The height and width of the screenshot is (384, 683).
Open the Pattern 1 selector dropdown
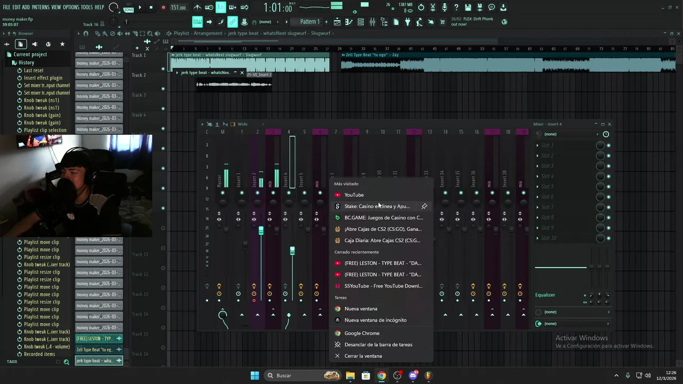(x=309, y=22)
